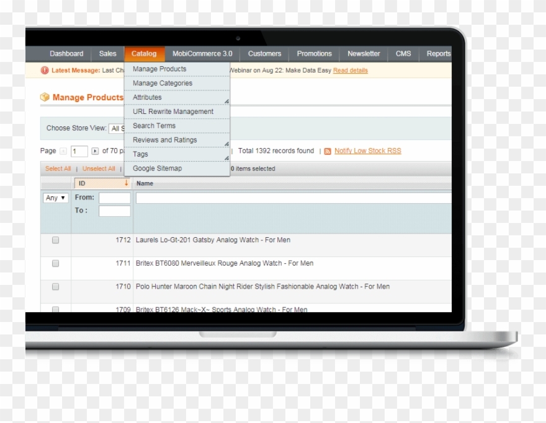Click Select All to select every product
Screen dimensions: 546x423
click(57, 168)
